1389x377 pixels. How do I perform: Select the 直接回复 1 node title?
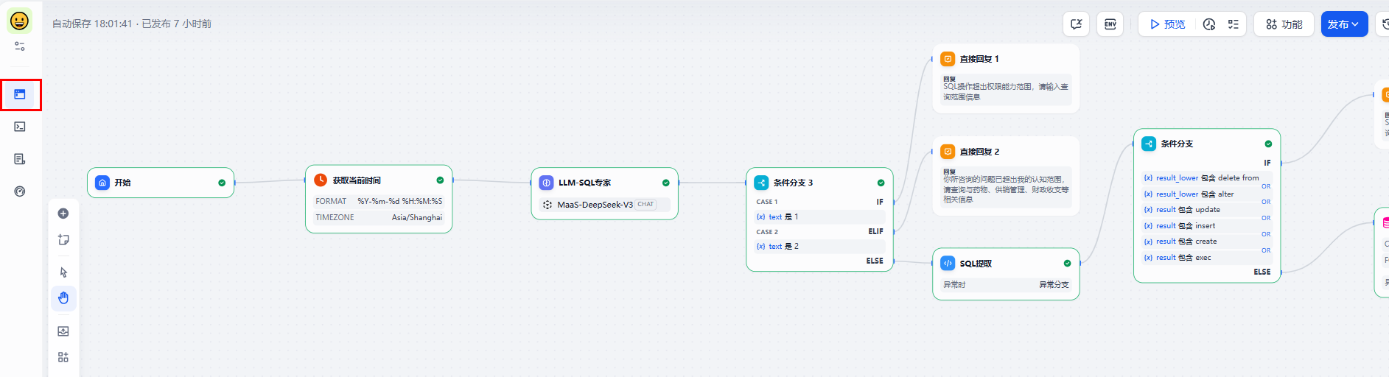(979, 59)
